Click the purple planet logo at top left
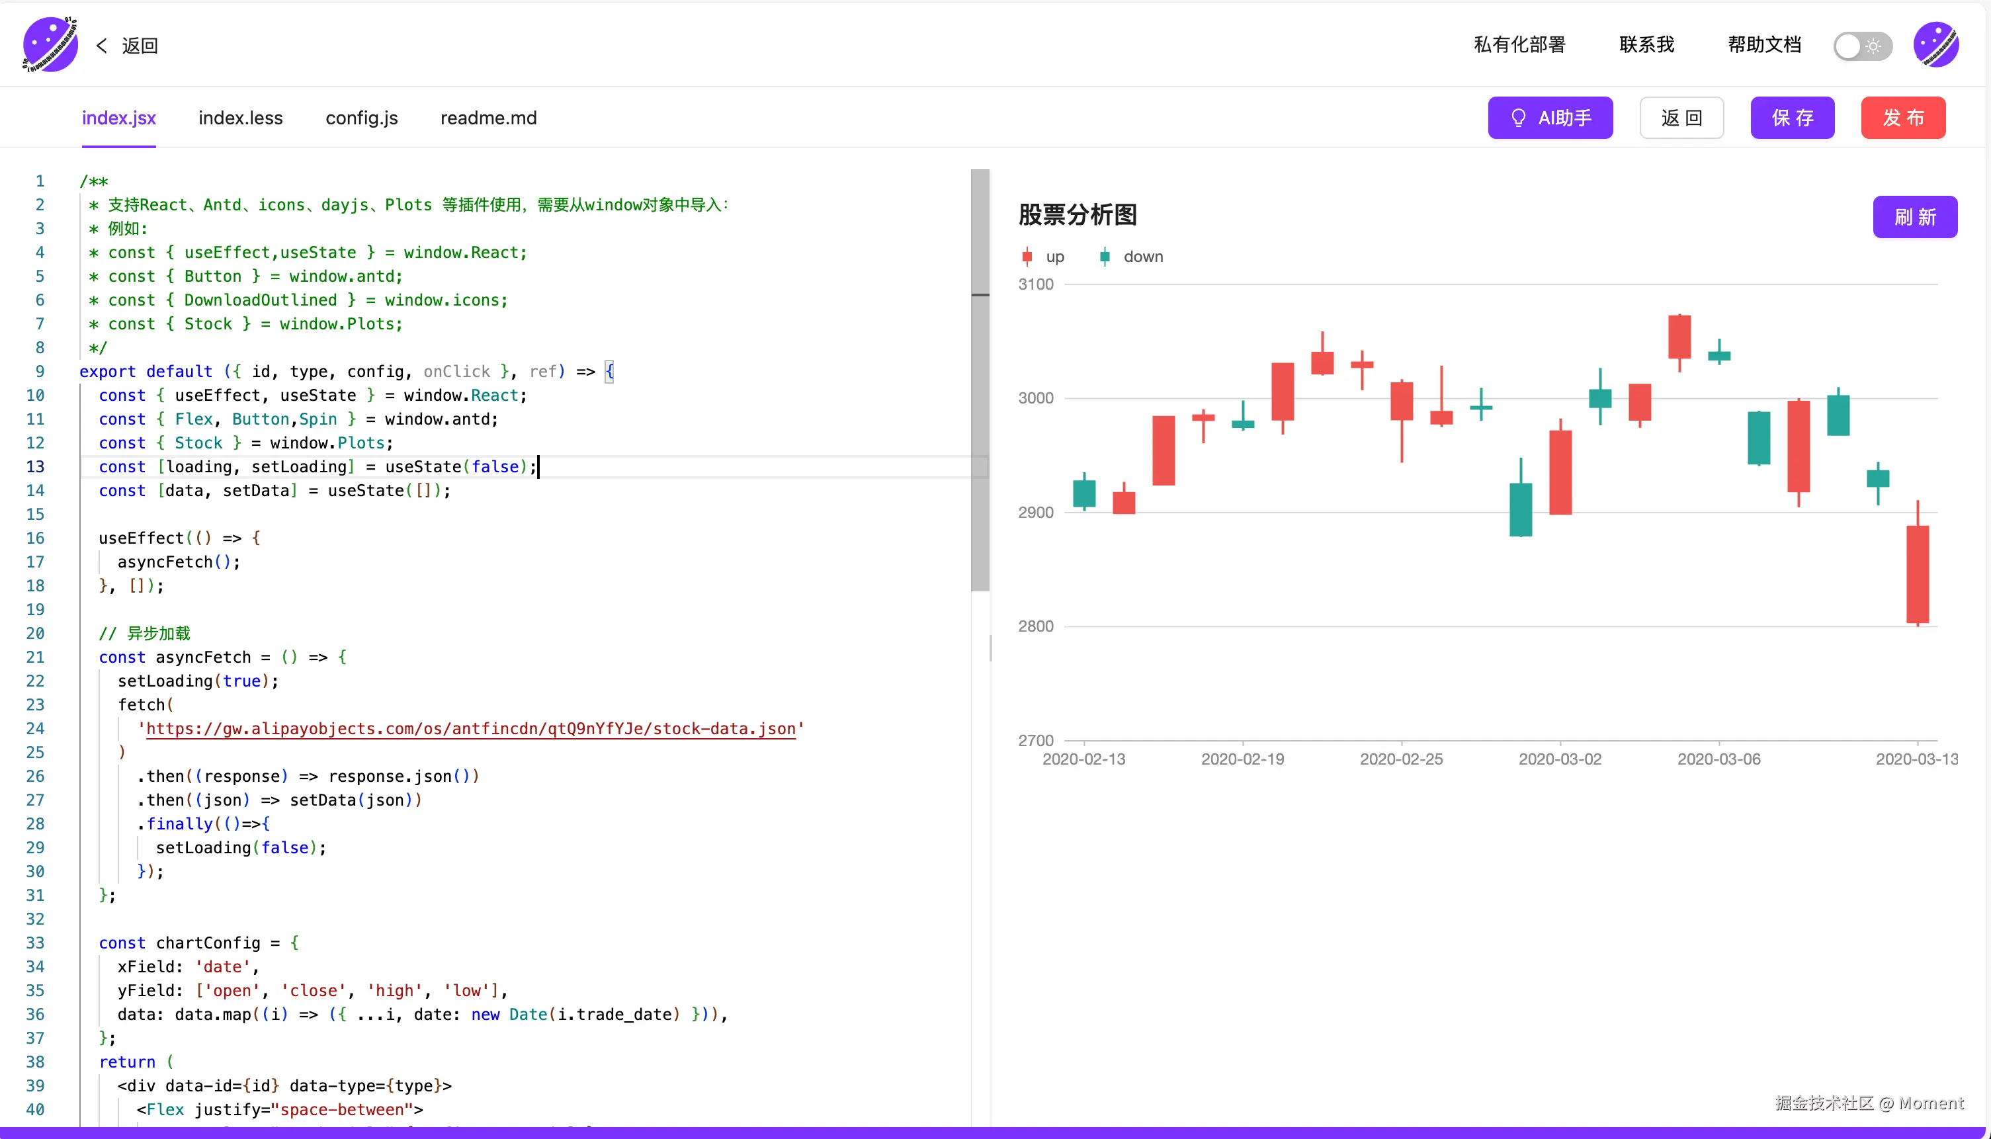The width and height of the screenshot is (1991, 1139). [x=50, y=44]
